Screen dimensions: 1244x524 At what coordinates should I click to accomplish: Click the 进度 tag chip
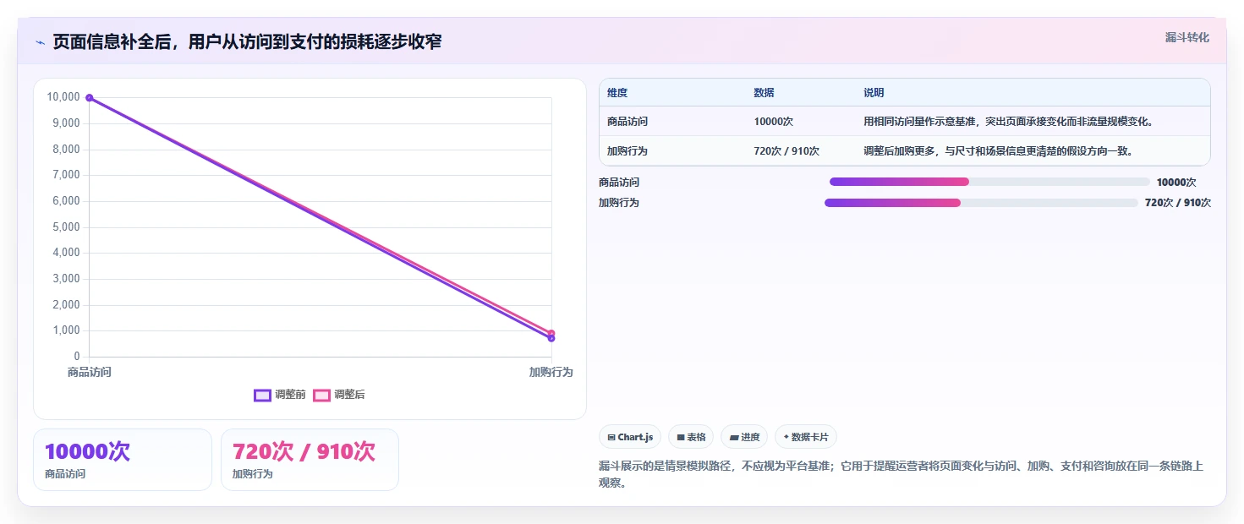point(744,437)
